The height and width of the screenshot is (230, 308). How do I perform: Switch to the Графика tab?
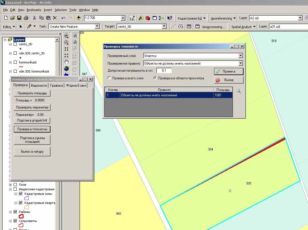[56, 85]
